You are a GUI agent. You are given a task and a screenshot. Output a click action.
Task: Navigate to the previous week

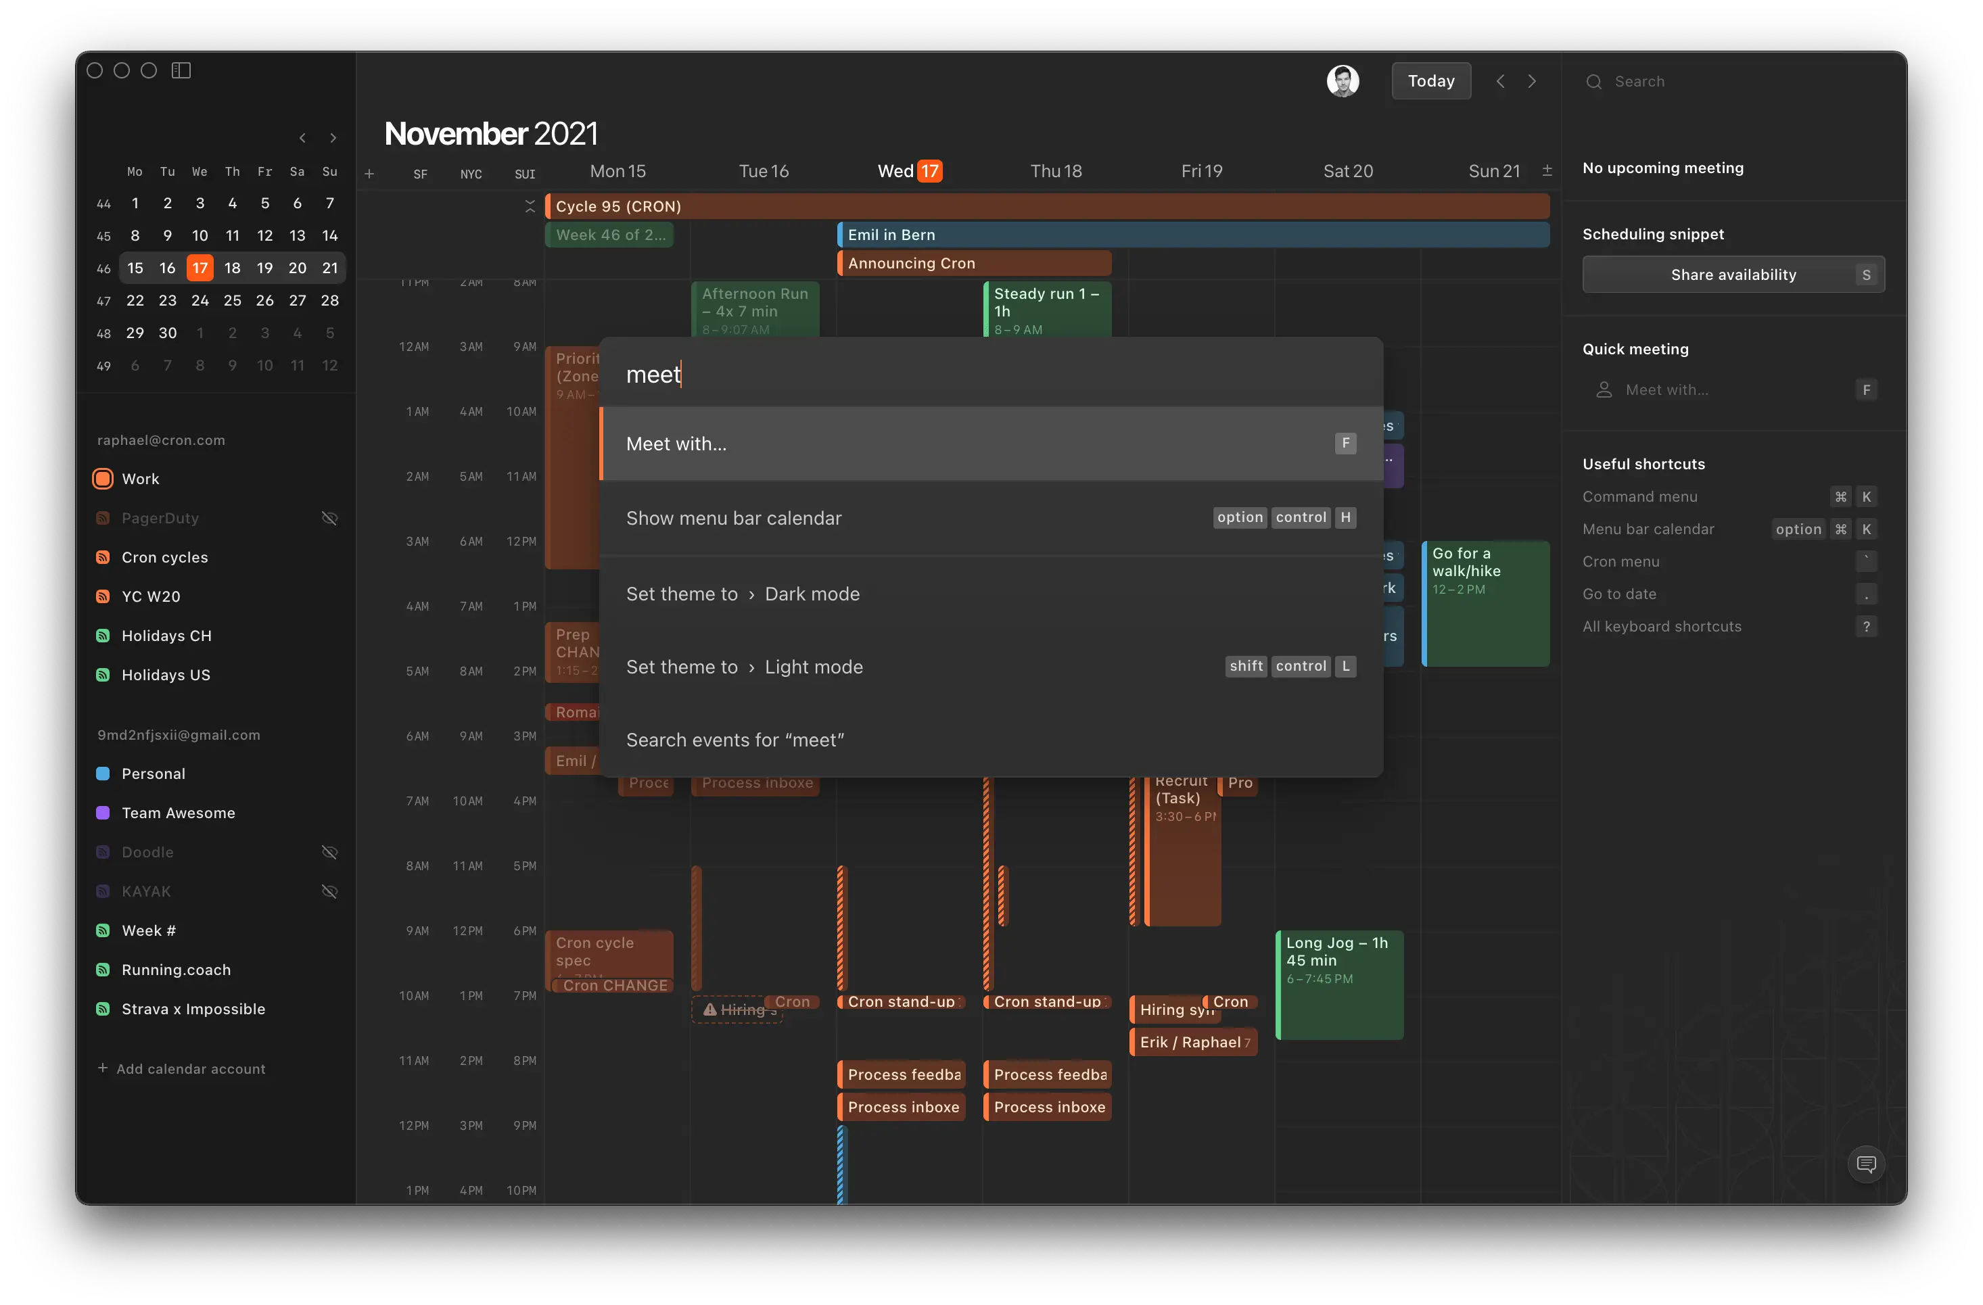[x=1499, y=80]
